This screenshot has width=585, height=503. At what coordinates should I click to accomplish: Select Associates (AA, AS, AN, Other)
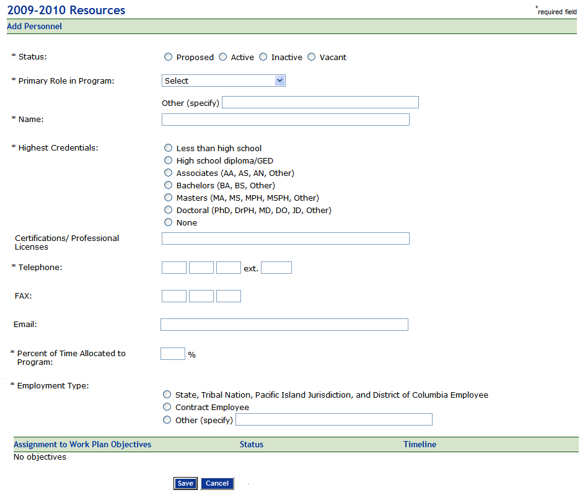[x=169, y=172]
